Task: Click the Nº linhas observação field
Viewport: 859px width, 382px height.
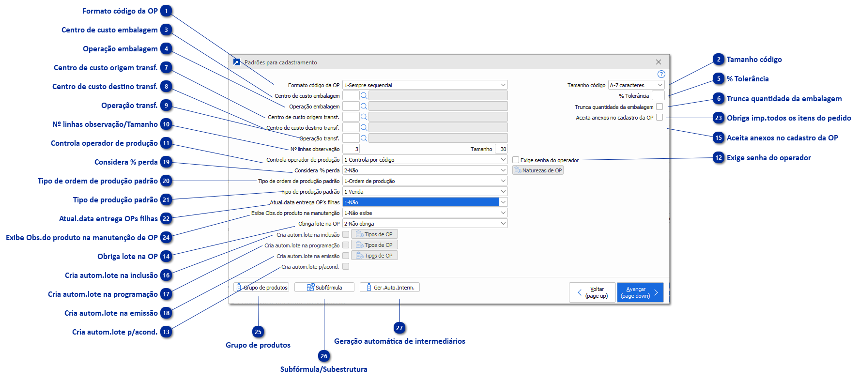Action: pyautogui.click(x=351, y=149)
